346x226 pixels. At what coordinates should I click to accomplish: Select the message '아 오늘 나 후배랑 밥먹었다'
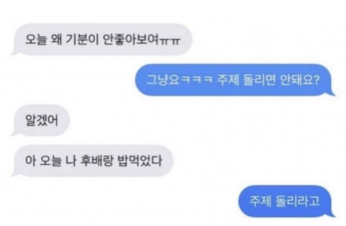tap(93, 161)
